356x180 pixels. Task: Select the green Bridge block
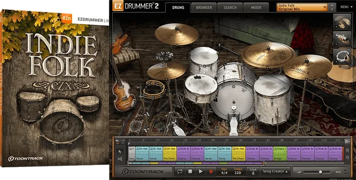280,153
